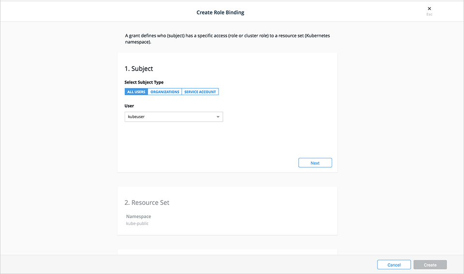Image resolution: width=464 pixels, height=274 pixels.
Task: Click the Esc label under the X
Action: [x=429, y=14]
